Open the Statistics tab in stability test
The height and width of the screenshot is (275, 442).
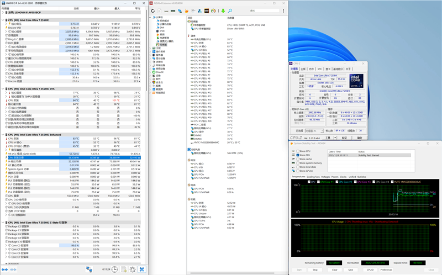pos(362,177)
